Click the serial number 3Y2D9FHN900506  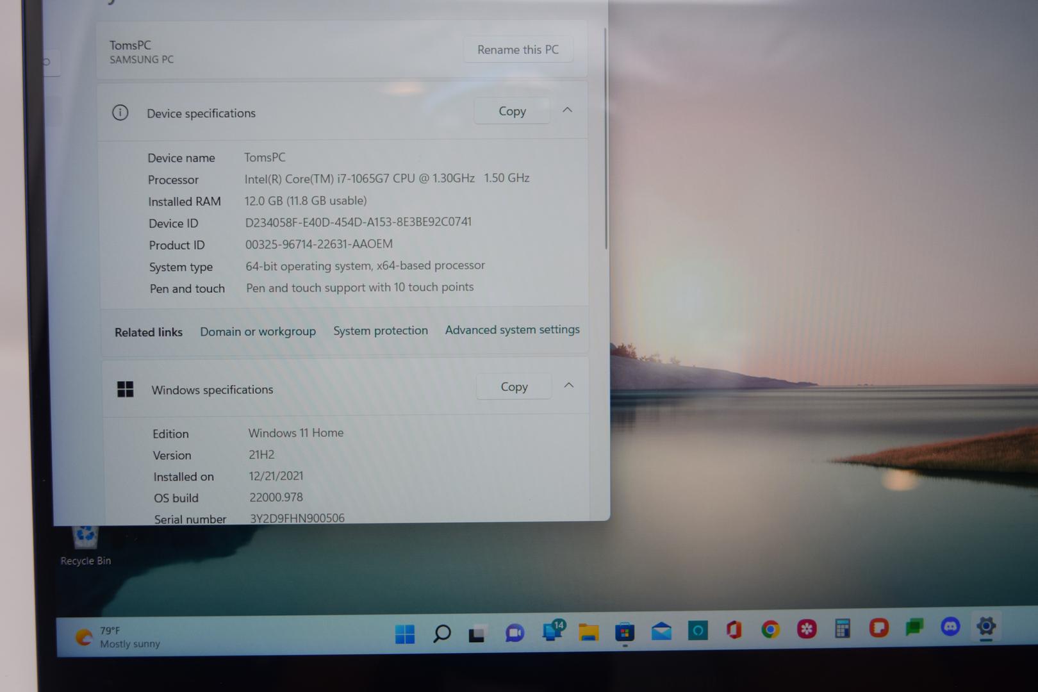[x=297, y=518]
